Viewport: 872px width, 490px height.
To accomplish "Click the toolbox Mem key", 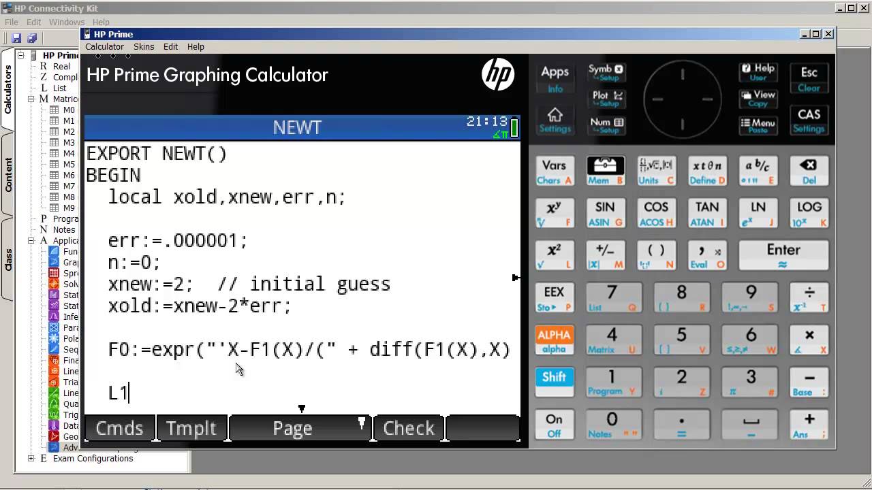I will (605, 171).
